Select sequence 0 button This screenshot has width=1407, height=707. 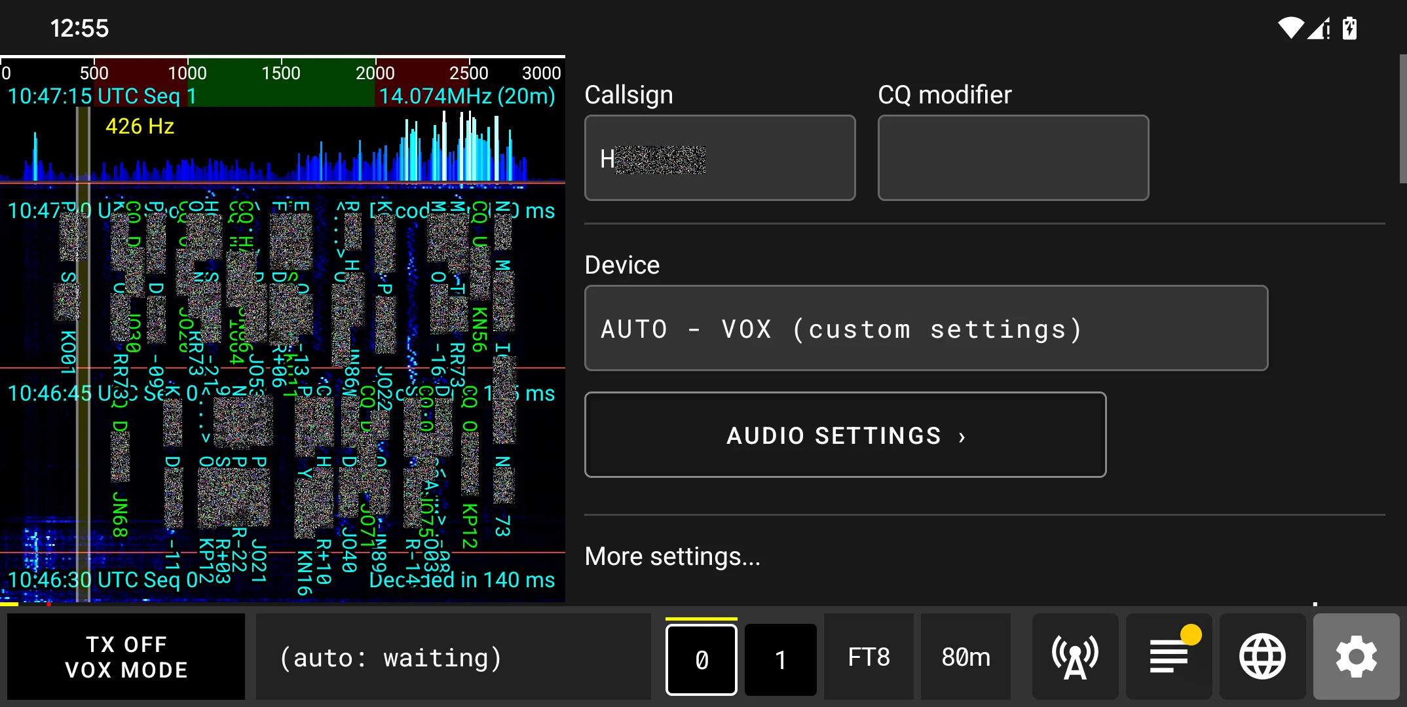702,659
